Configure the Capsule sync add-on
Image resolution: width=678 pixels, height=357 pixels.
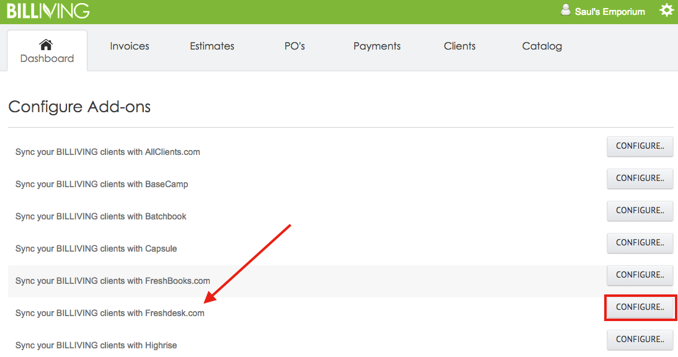[x=640, y=243]
